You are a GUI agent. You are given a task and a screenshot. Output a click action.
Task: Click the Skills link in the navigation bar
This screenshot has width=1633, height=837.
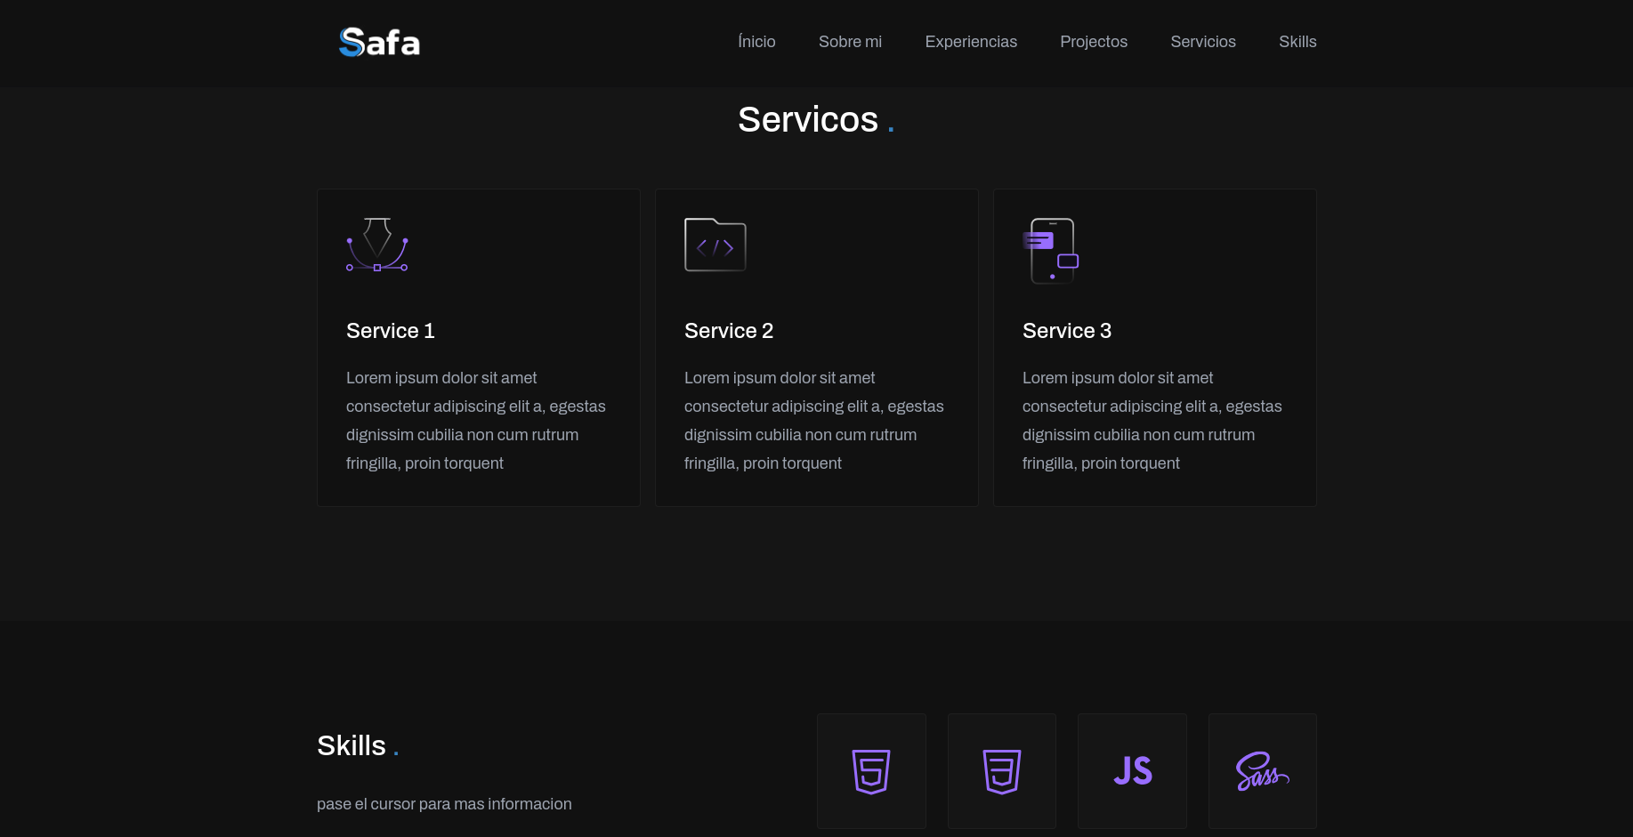click(x=1298, y=42)
